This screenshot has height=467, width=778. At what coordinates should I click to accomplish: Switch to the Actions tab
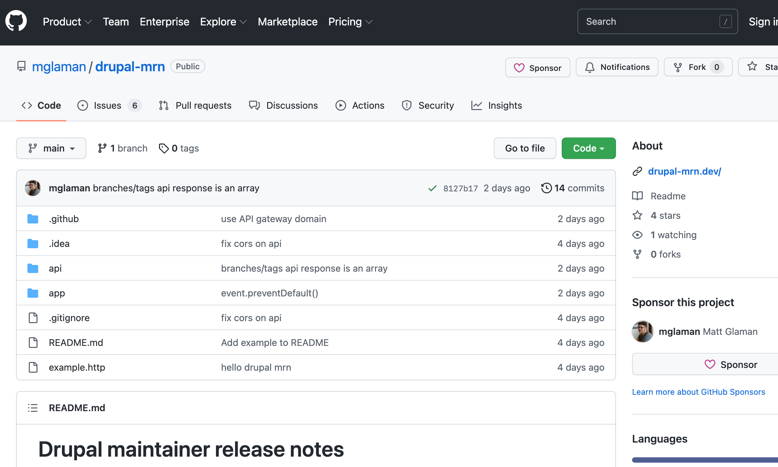pos(360,105)
